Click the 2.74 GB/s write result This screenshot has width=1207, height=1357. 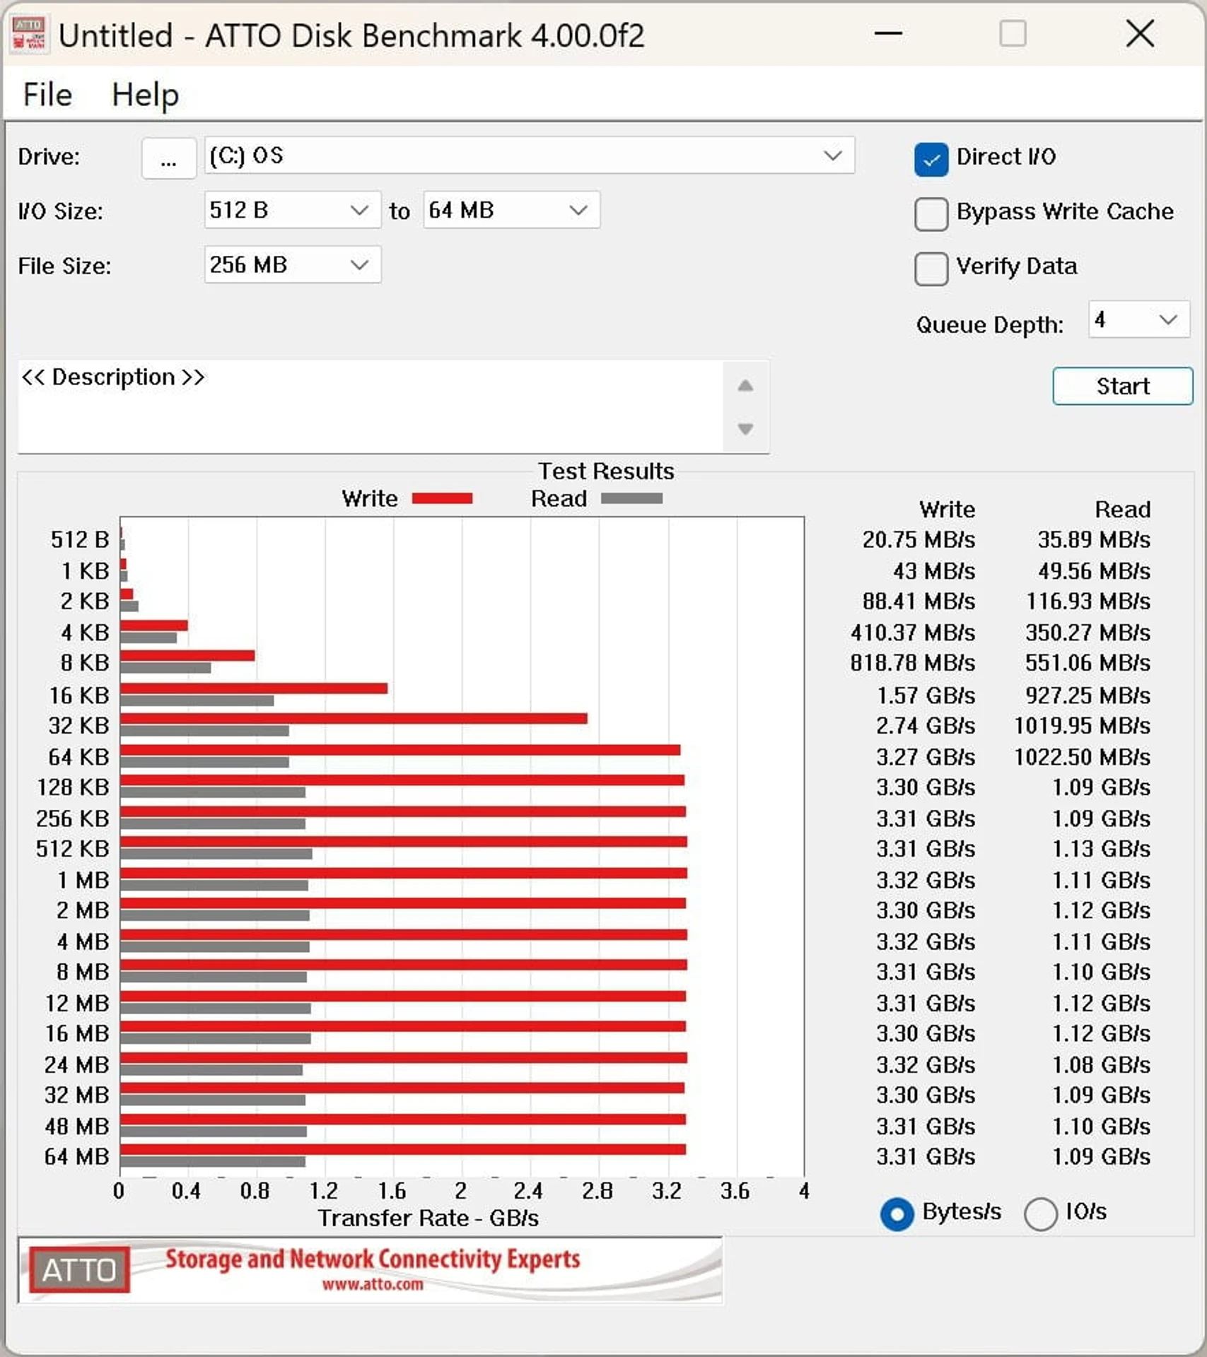pos(926,726)
